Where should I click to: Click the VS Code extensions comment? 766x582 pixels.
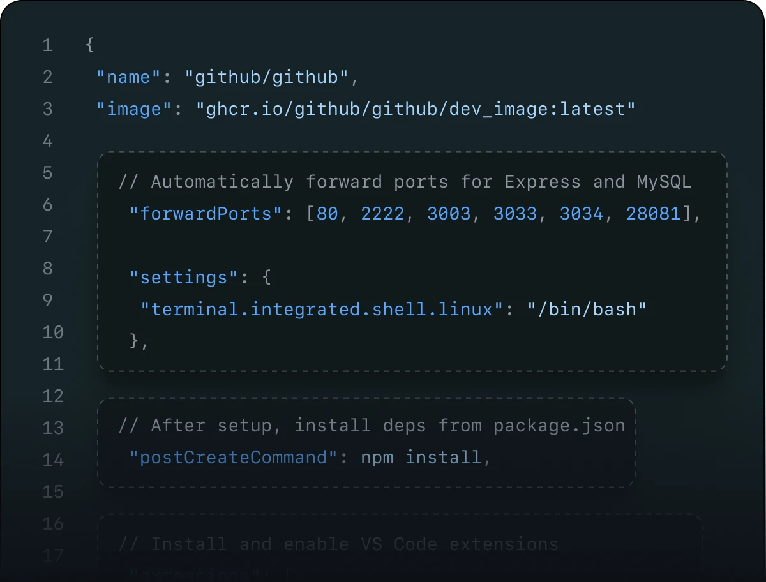click(x=336, y=544)
